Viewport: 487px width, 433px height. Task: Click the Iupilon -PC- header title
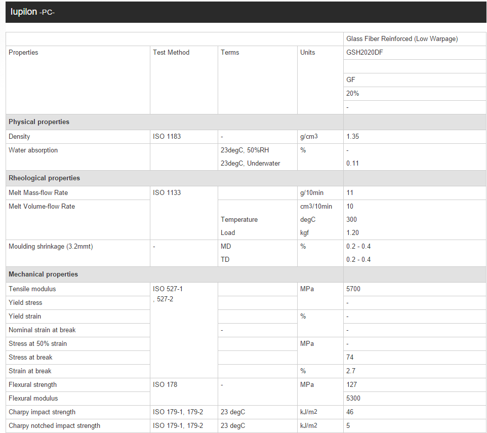point(32,12)
